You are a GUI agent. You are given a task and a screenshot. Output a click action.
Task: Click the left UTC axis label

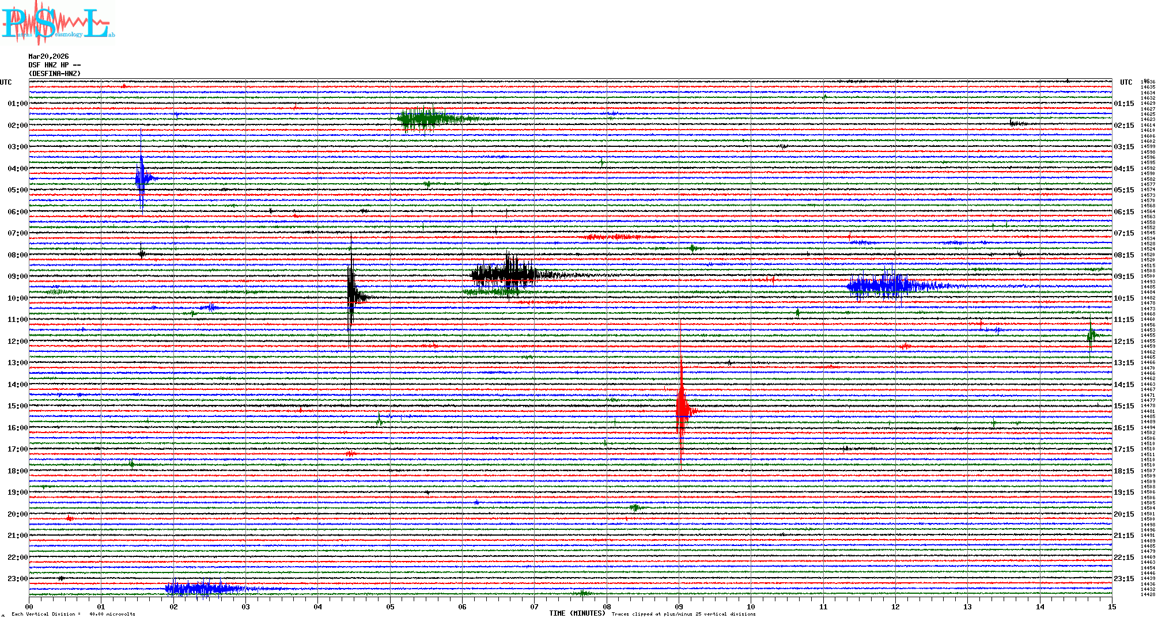6,82
